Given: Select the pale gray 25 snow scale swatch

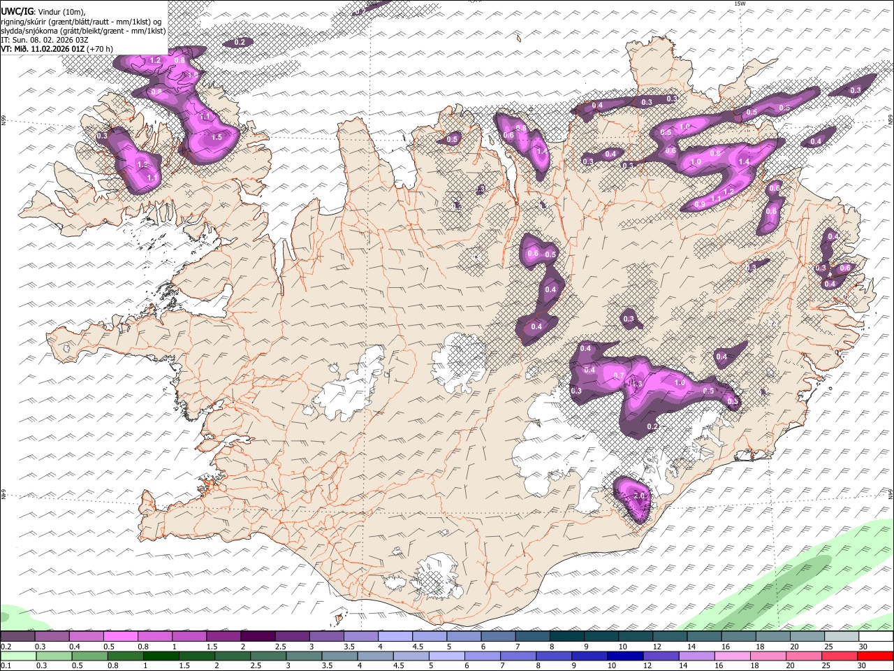Looking at the screenshot, I should (x=841, y=636).
